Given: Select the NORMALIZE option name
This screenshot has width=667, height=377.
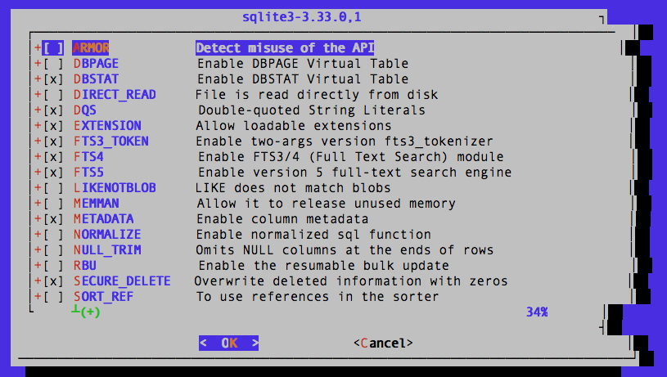Looking at the screenshot, I should [107, 235].
